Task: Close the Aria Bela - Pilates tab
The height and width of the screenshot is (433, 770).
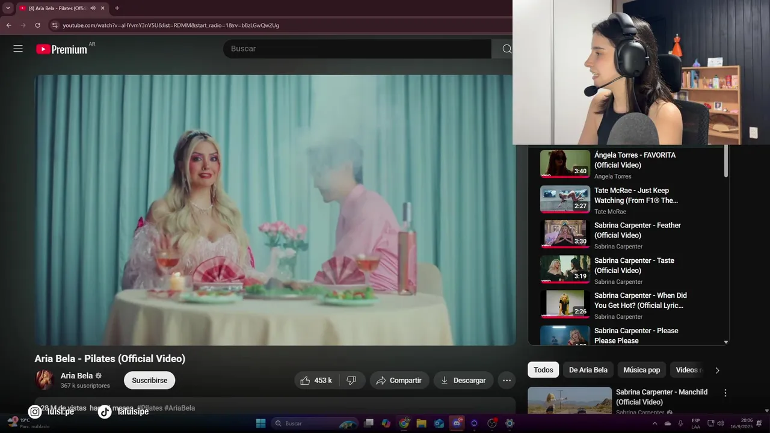Action: (x=102, y=8)
